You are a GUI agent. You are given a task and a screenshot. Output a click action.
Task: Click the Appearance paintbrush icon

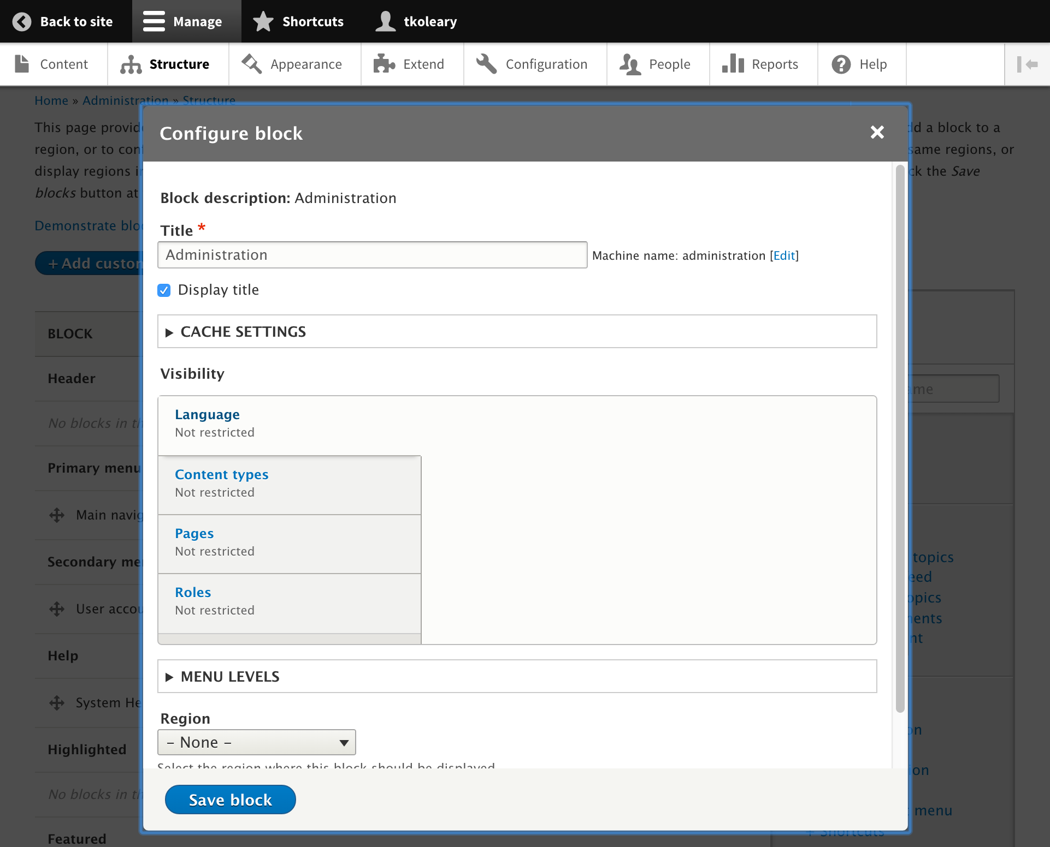click(252, 64)
